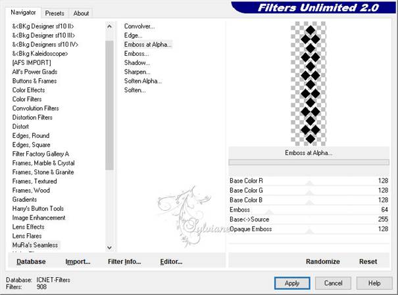This screenshot has height=295, width=398.
Task: Pick the Shadow... filter
Action: point(137,62)
